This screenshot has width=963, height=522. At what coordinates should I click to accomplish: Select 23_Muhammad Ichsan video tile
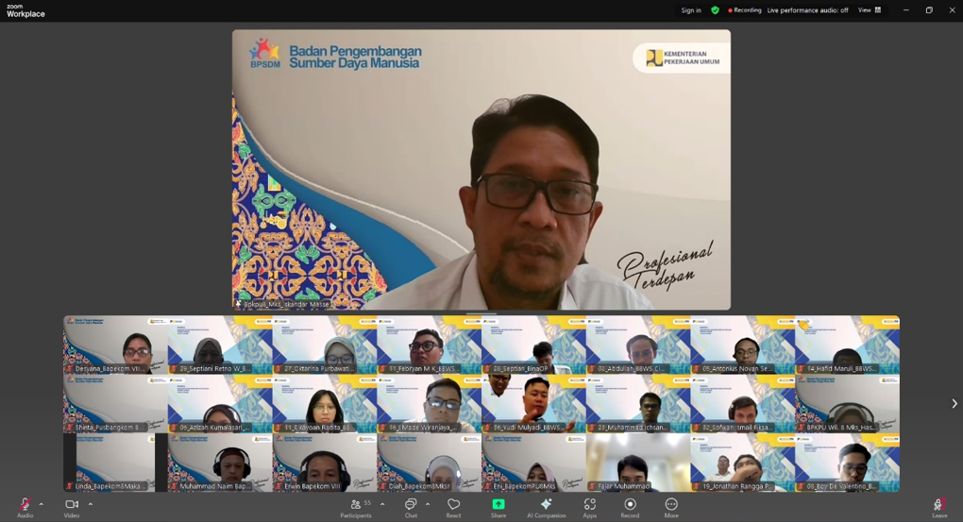pyautogui.click(x=638, y=403)
